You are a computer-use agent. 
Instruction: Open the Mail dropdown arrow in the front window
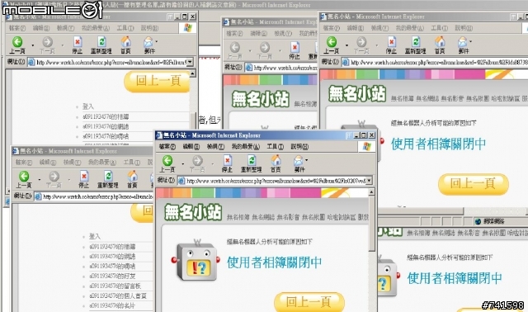click(x=306, y=160)
